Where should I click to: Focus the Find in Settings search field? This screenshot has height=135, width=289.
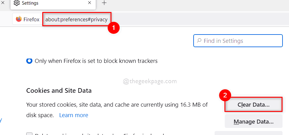click(241, 41)
